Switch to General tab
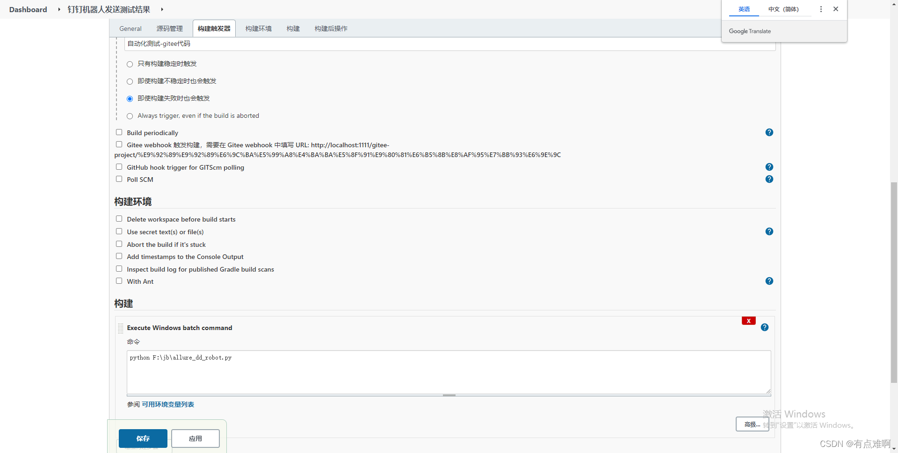The width and height of the screenshot is (898, 453). (130, 29)
